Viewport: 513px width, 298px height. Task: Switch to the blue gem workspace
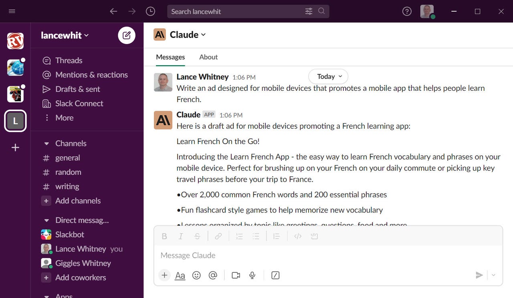15,68
